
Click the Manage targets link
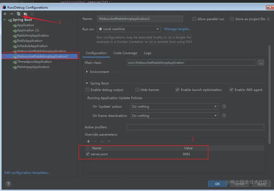(x=177, y=29)
